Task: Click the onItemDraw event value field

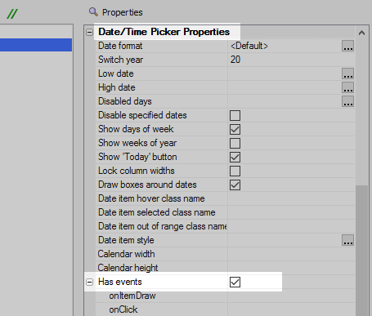Action: (291, 296)
